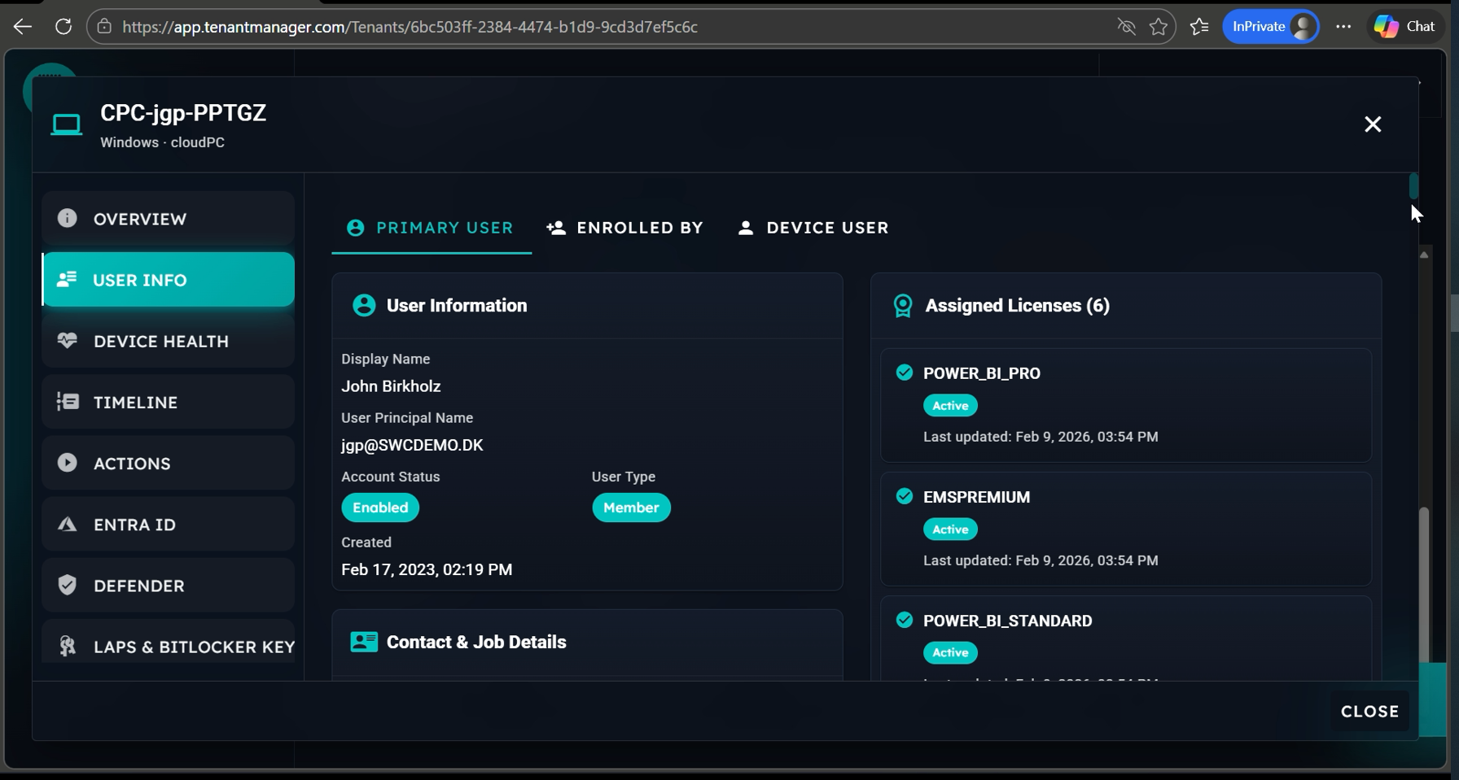Click the Actions play icon
This screenshot has width=1459, height=780.
point(67,463)
